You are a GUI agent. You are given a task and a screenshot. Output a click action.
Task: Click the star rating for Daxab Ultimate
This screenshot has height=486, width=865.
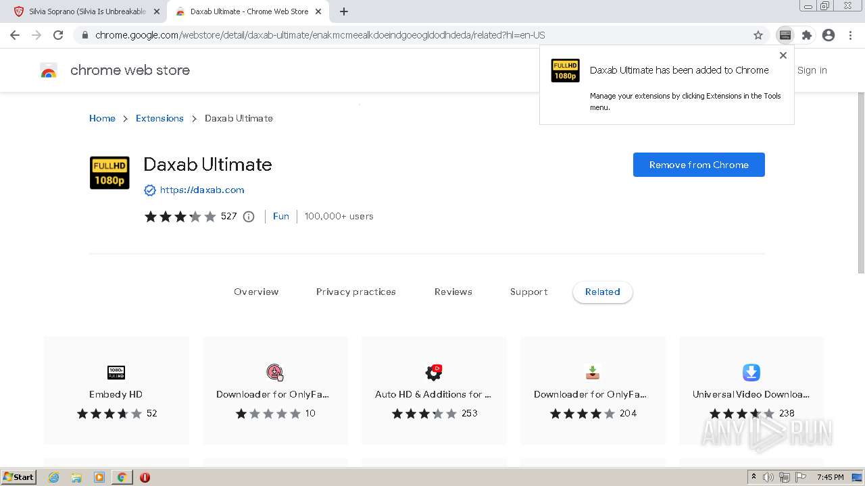[180, 217]
